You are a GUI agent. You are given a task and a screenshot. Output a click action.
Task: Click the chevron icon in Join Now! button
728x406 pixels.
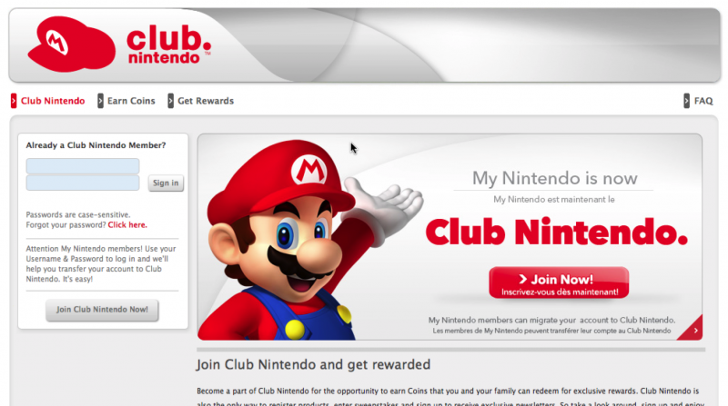[522, 279]
